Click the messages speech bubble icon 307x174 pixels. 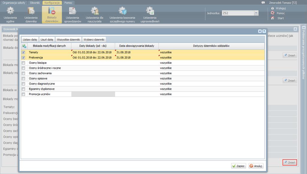[x=263, y=3]
